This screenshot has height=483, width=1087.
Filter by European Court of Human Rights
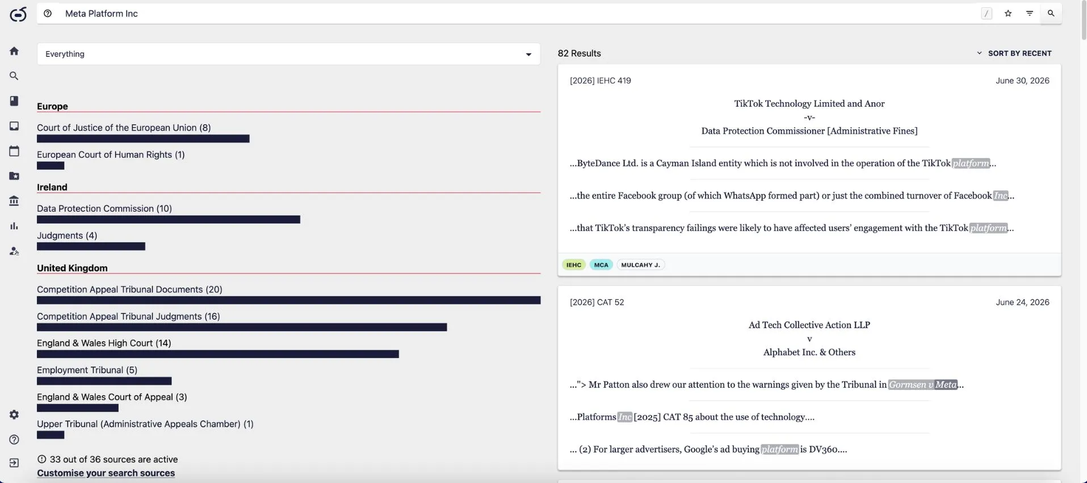tap(111, 154)
